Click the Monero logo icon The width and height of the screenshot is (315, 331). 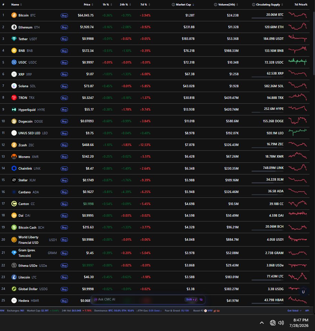[14, 157]
